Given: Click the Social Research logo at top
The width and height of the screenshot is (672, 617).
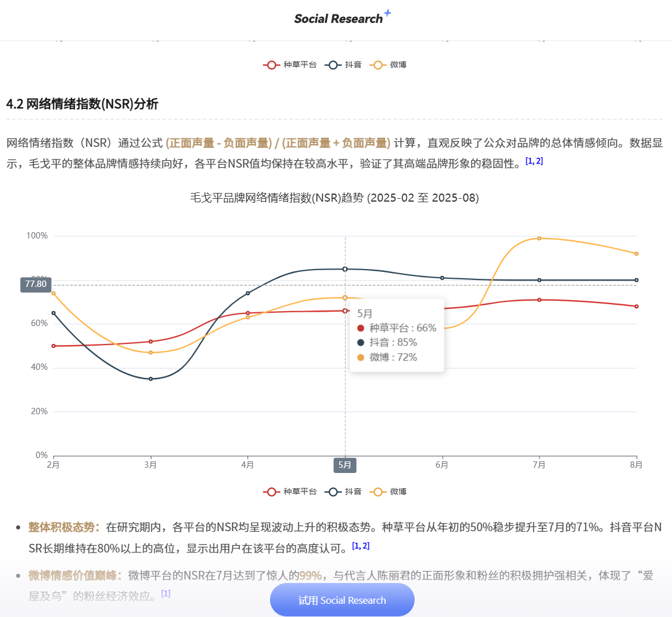Looking at the screenshot, I should (343, 18).
